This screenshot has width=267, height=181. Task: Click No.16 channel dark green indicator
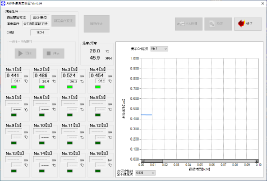97,171
